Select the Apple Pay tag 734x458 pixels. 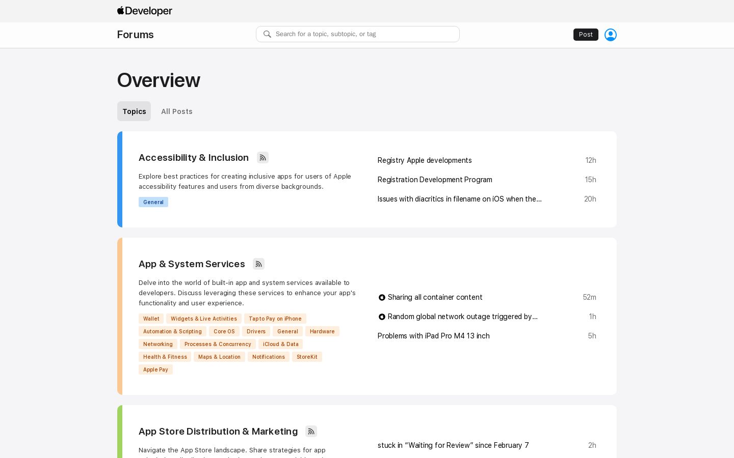155,369
